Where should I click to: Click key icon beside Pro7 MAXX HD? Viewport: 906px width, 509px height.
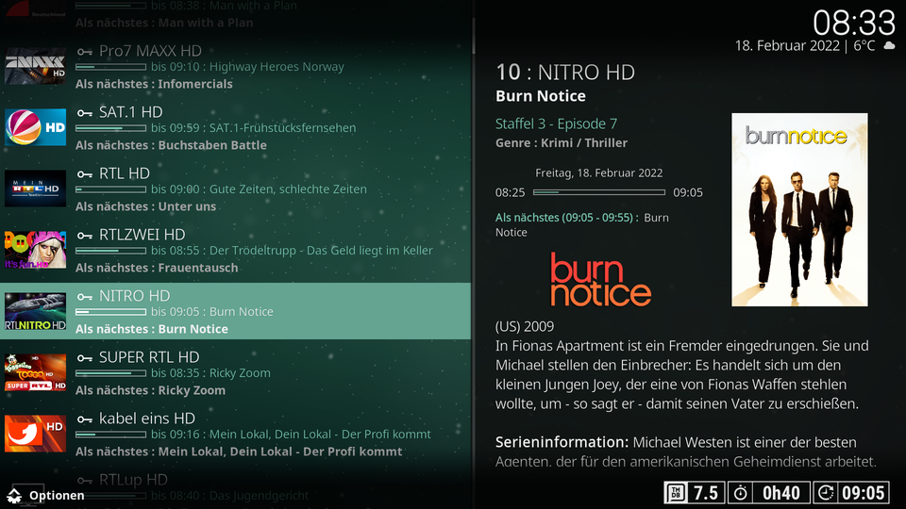[85, 52]
